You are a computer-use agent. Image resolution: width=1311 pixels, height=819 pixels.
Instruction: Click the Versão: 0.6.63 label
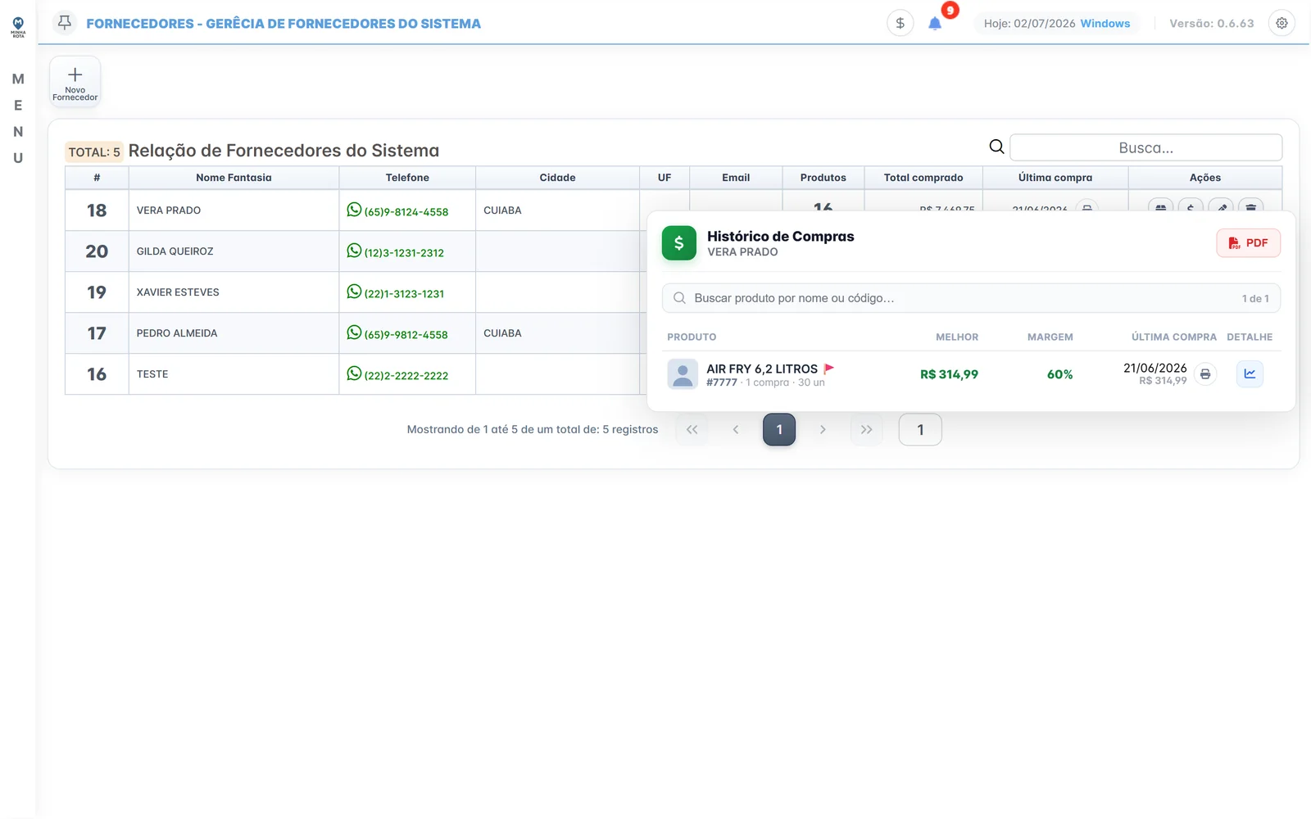(1211, 24)
